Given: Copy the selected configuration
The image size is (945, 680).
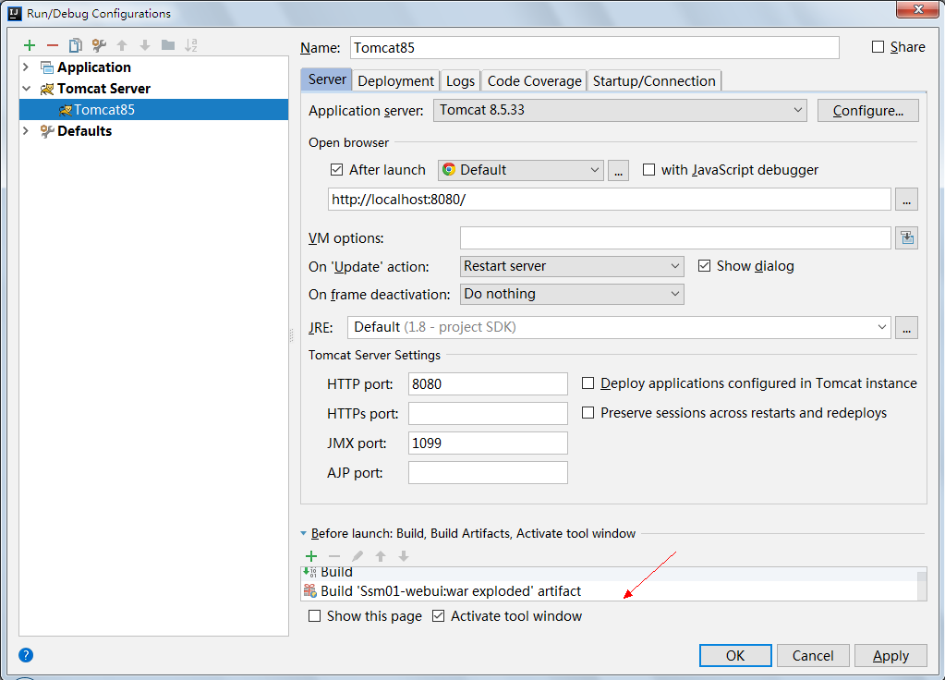Looking at the screenshot, I should point(76,45).
